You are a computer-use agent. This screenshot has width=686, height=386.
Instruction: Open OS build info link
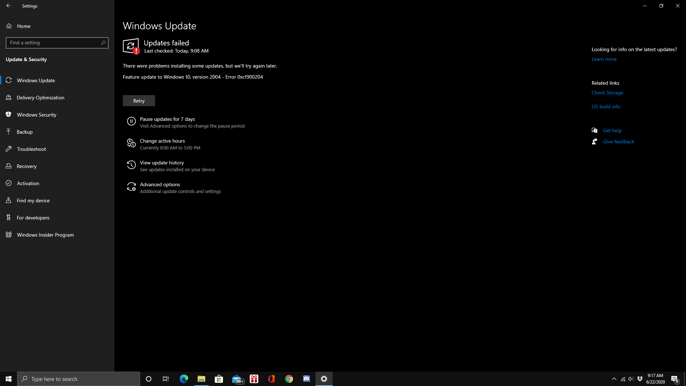coord(606,107)
